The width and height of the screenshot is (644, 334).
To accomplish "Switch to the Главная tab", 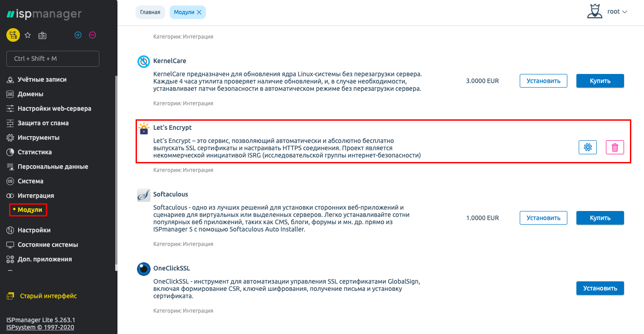I will click(x=150, y=12).
